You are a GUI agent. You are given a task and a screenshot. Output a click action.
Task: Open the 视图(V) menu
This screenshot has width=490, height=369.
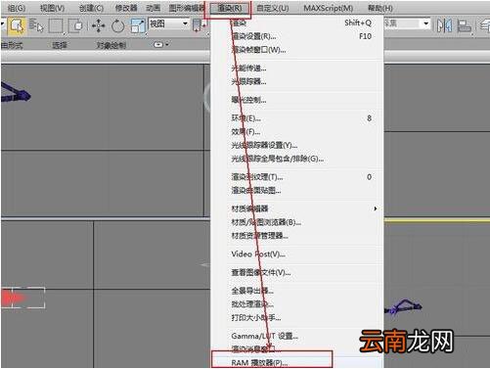pos(52,8)
